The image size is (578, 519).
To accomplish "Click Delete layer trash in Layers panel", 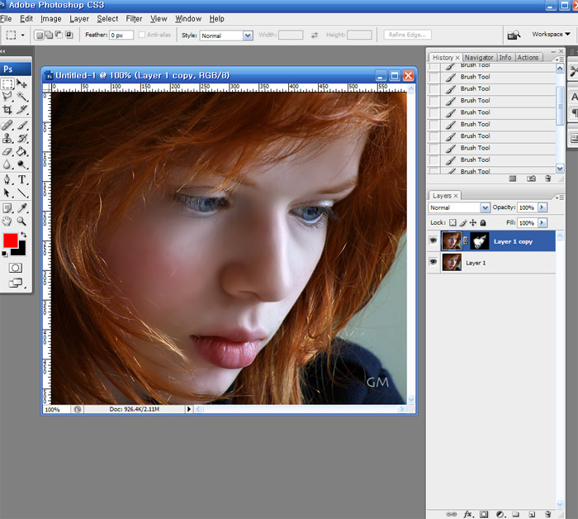I will (x=547, y=514).
